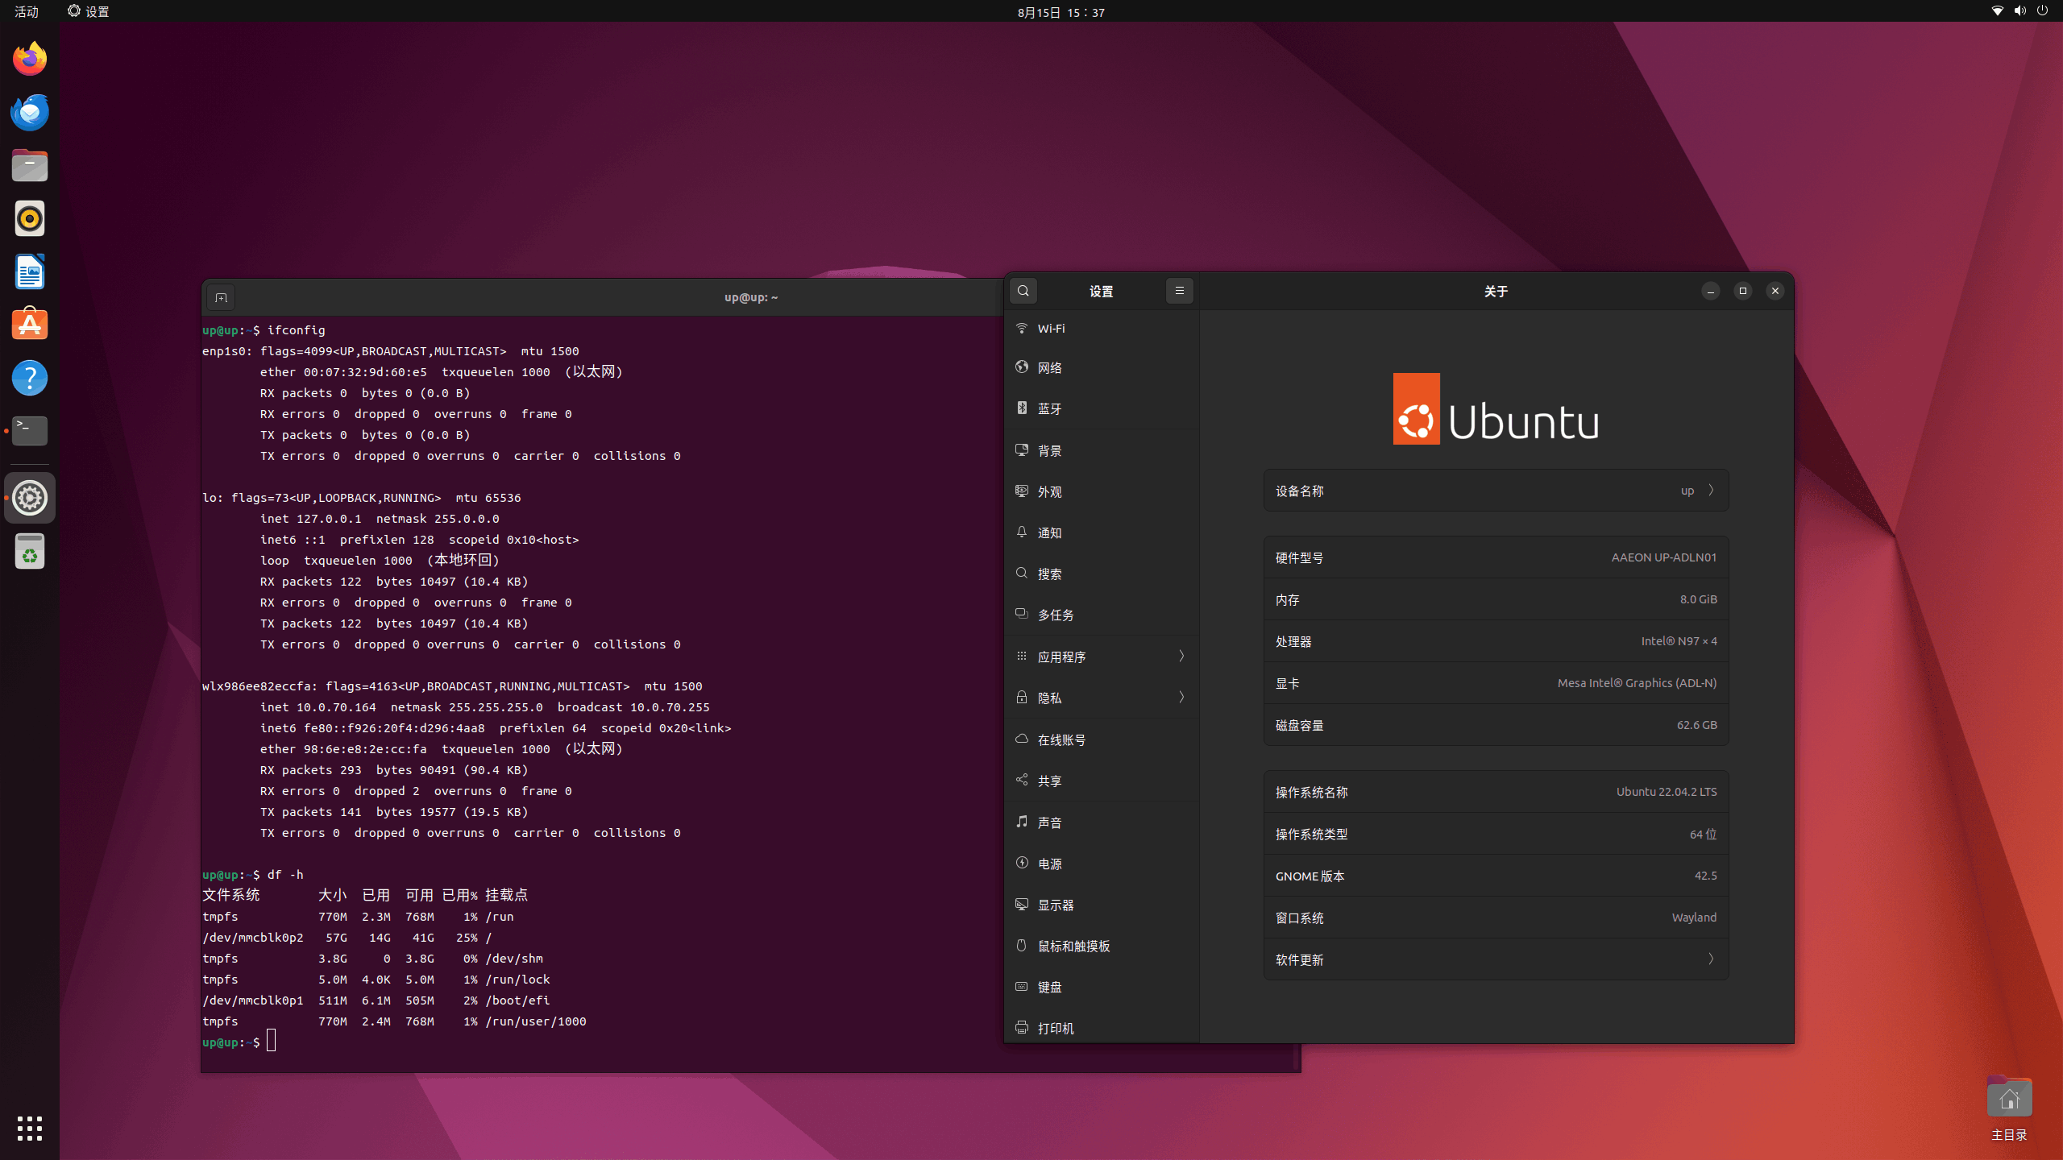Open 设备名称 row to rename device
This screenshot has height=1160, width=2063.
(1496, 491)
